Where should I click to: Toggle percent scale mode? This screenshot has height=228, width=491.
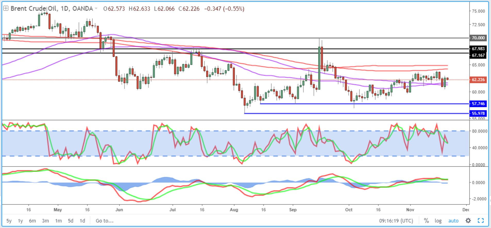coord(427,221)
